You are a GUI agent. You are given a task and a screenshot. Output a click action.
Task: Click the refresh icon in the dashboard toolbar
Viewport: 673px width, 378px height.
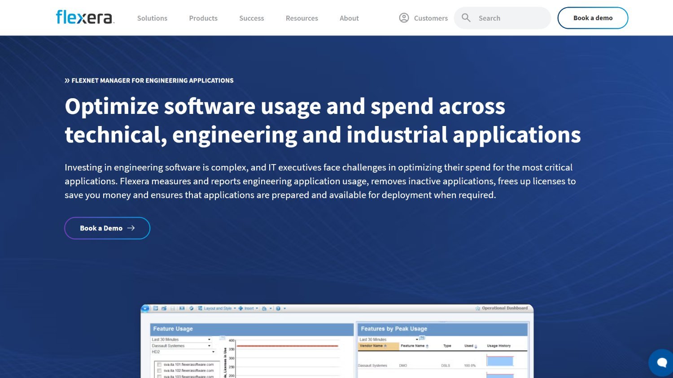(191, 308)
